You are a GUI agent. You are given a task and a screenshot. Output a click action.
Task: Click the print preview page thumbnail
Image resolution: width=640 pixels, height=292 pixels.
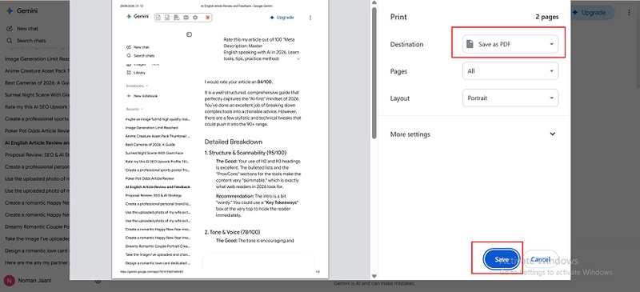[220, 139]
